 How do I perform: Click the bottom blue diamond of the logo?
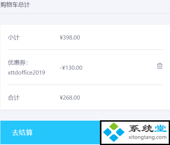point(114,138)
